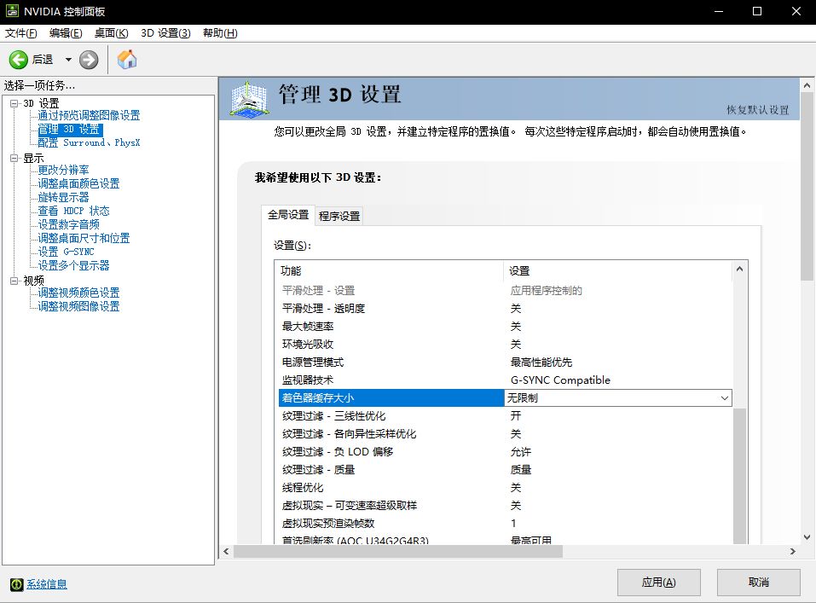The image size is (816, 603).
Task: Open 查看 HDCP 状态 tree item
Action: pyautogui.click(x=74, y=211)
